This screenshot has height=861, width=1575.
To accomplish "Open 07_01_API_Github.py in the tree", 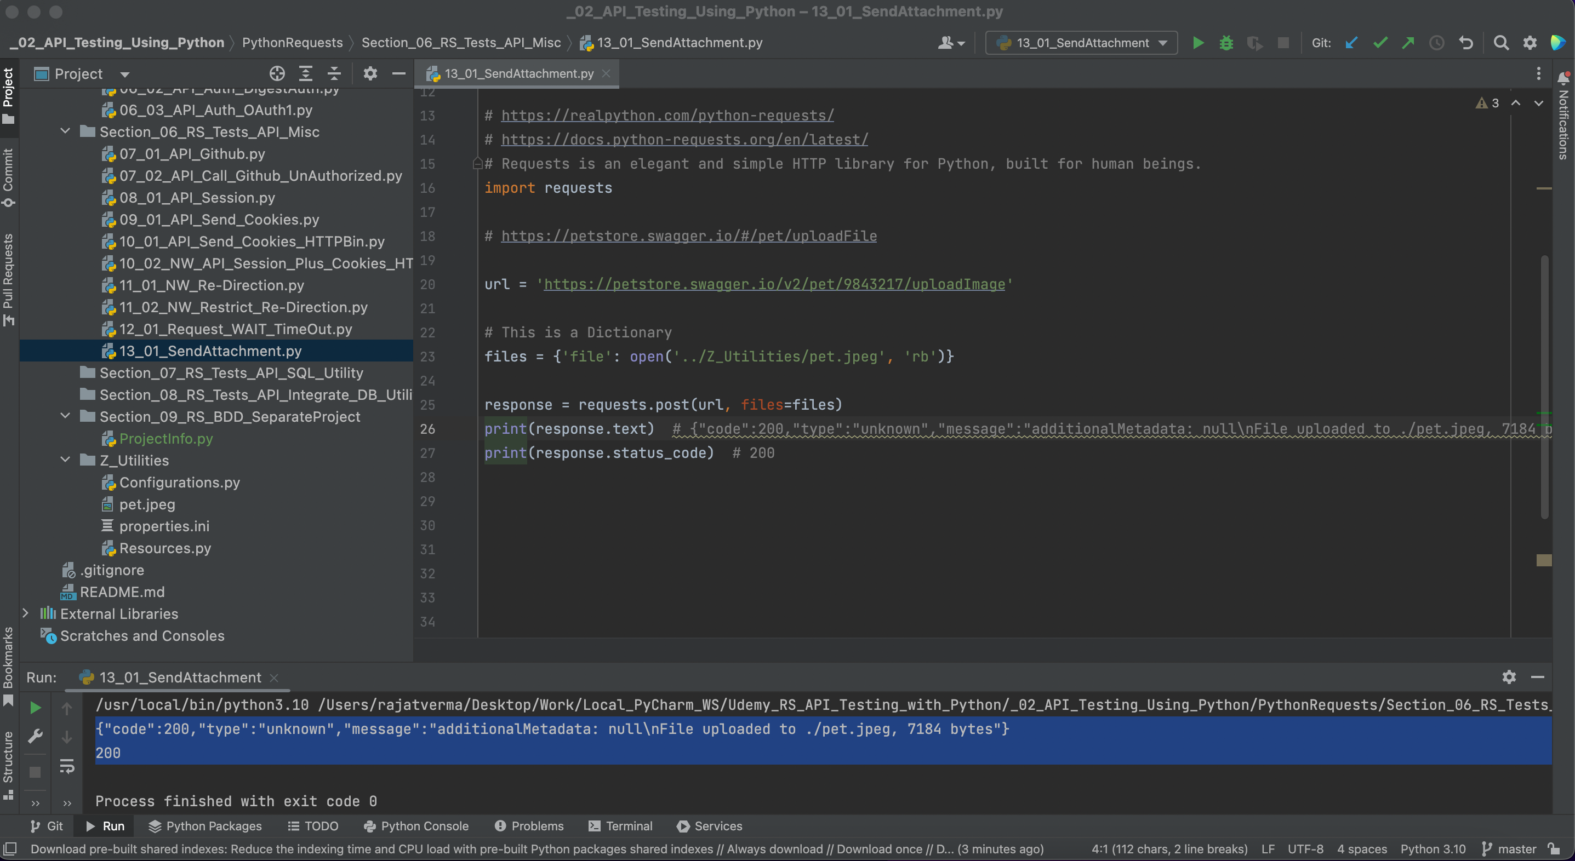I will pos(192,154).
